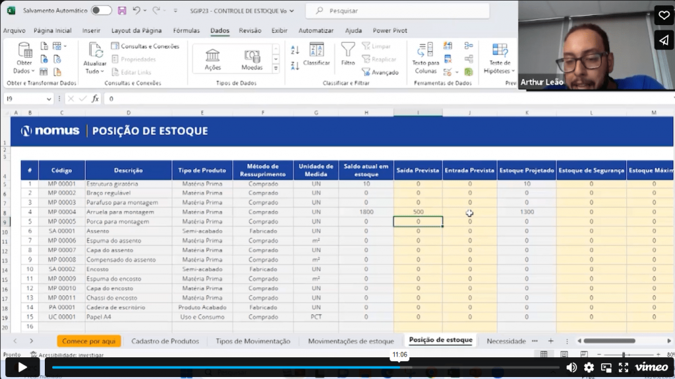Open Vimeo player settings gear
This screenshot has width=675, height=379.
click(589, 367)
